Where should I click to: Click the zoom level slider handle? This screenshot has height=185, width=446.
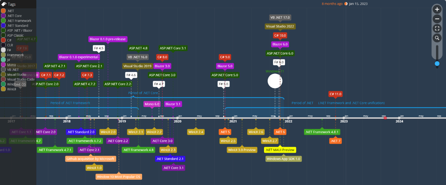tap(437, 63)
